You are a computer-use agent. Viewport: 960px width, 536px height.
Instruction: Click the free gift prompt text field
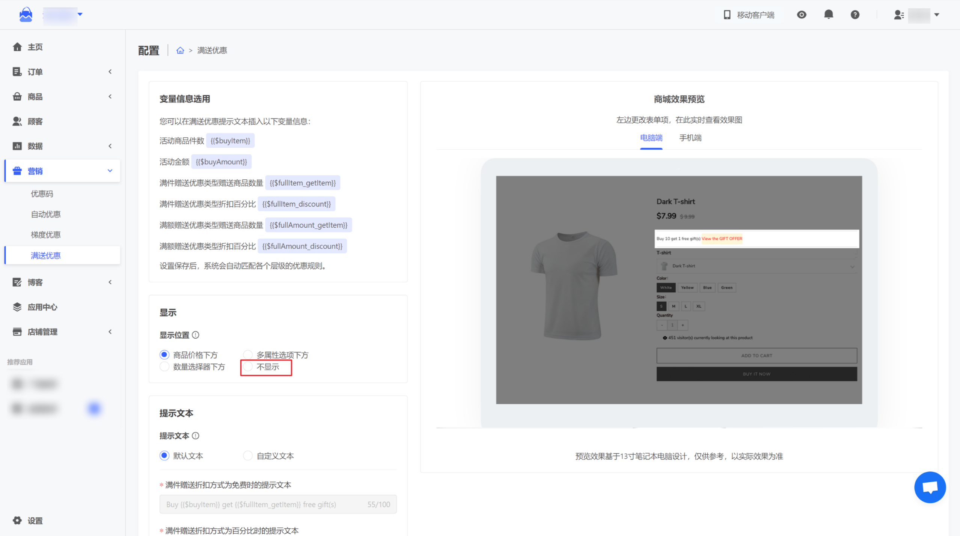click(x=278, y=504)
